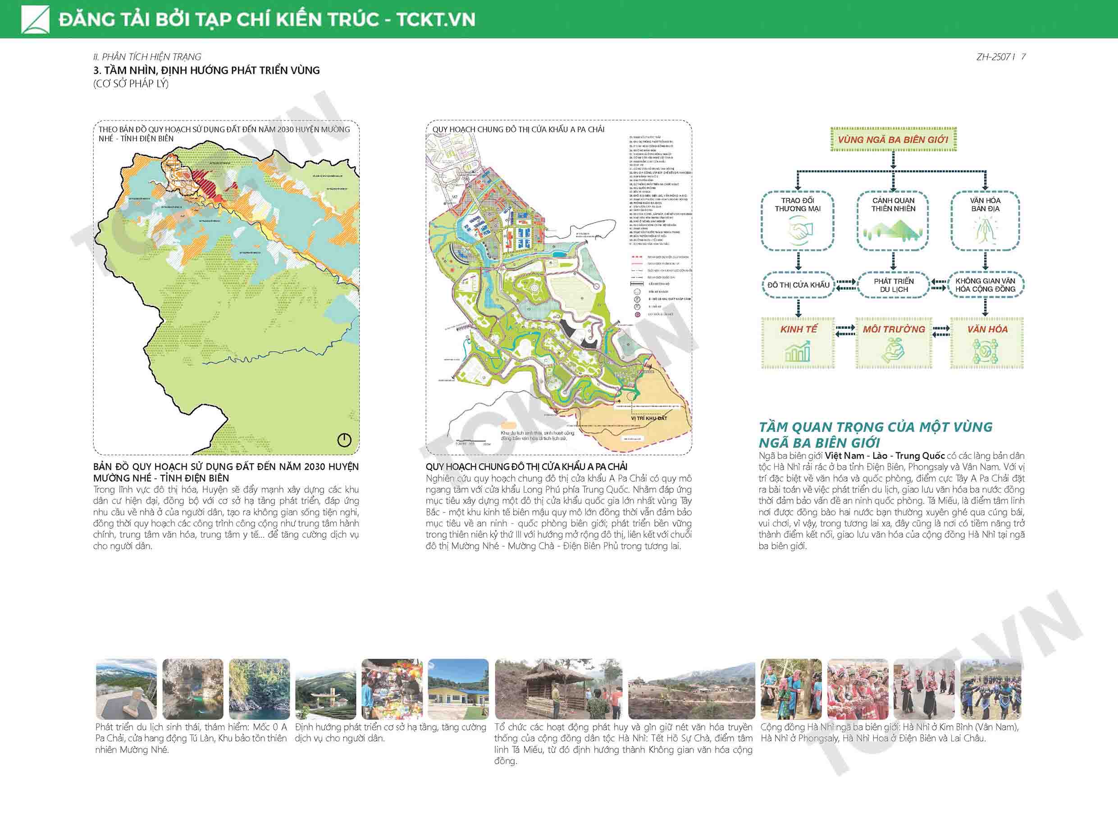This screenshot has width=1118, height=817.
Task: Click the Vị trí khu đất label on map
Action: 649,418
